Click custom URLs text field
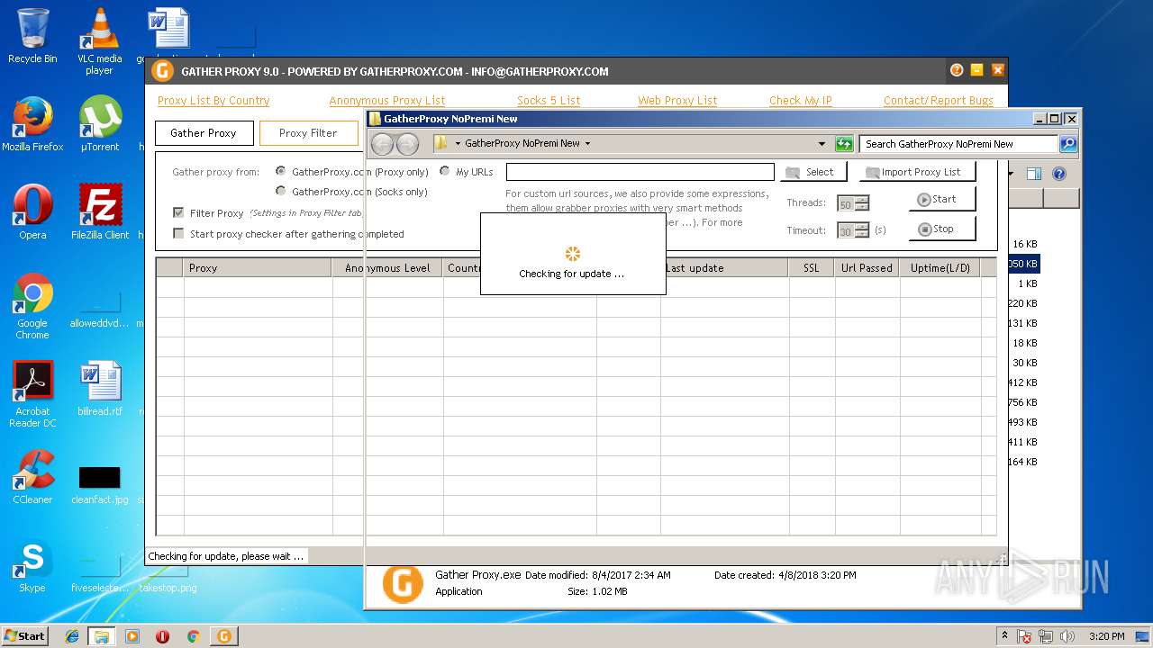 tap(640, 172)
